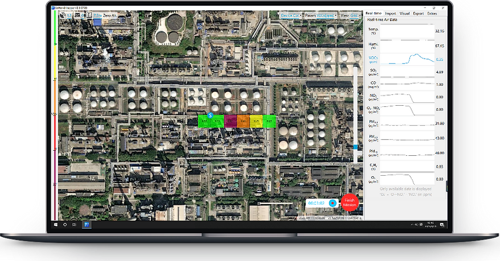Click the pinned app icon in taskbar
Screen dimensions: 500x261
point(87,225)
